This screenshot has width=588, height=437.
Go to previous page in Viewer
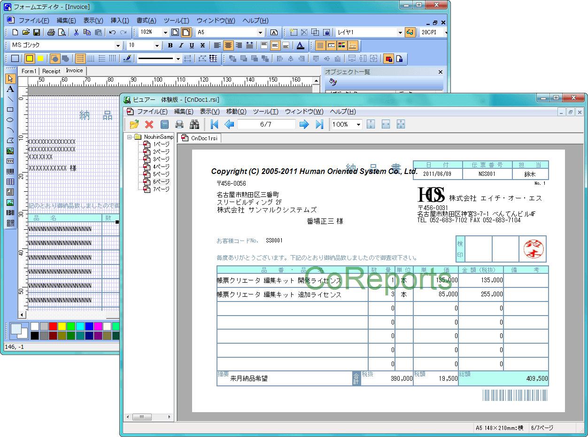tap(229, 124)
